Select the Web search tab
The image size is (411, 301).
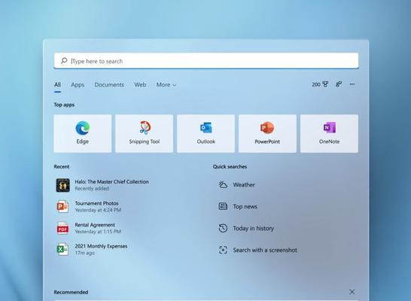click(x=140, y=85)
